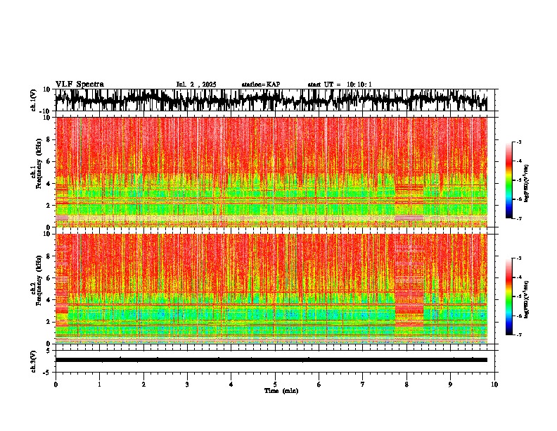Screen dimensions: 557x431
Task: Click the "5" tick on ch.3(V) axis
Action: (48, 351)
